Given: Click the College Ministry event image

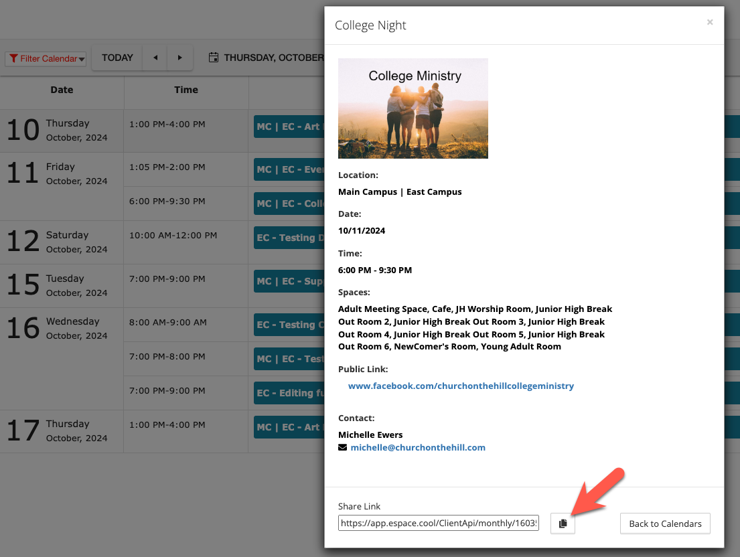Looking at the screenshot, I should point(413,108).
